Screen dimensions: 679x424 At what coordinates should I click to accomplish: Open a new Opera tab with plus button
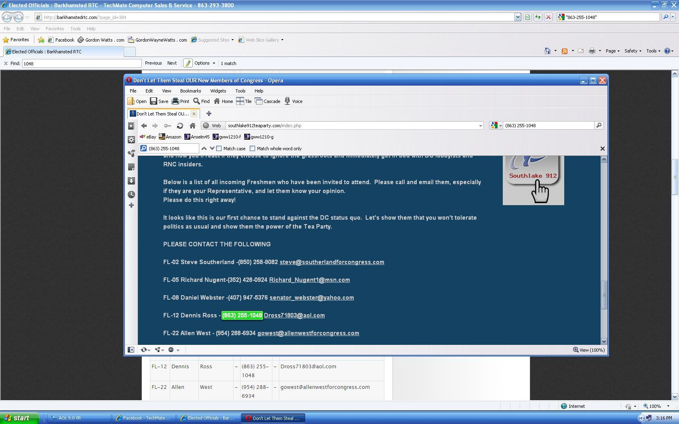(209, 114)
